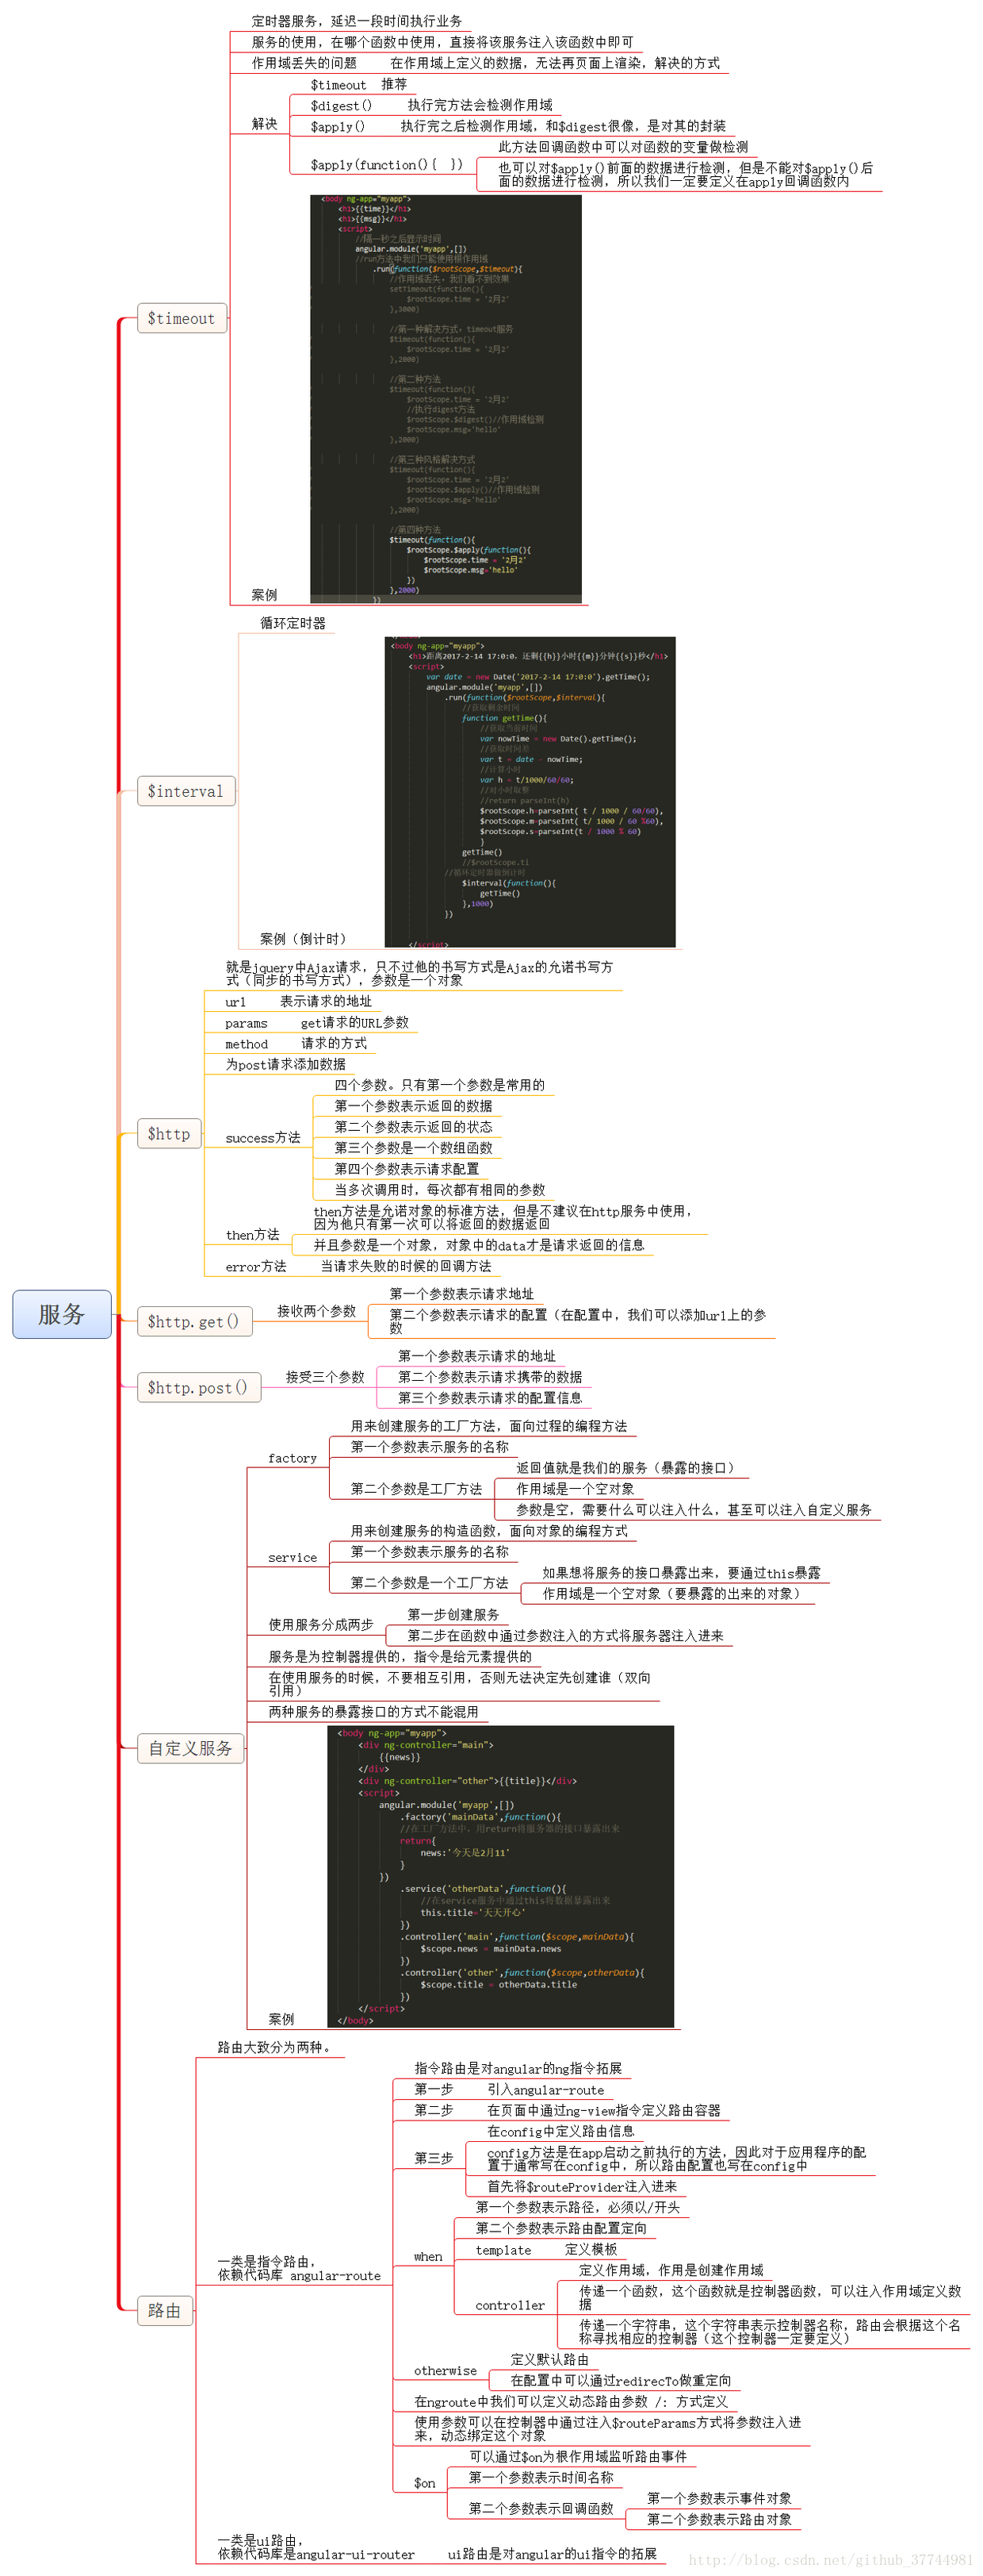Click 在配置中可以通过redirecTo做重定向 entry

pyautogui.click(x=621, y=2380)
